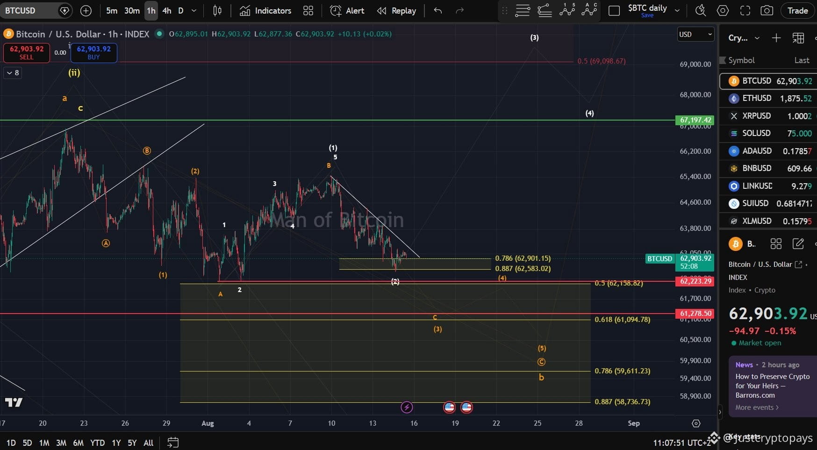
Task: Select the 4h timeframe
Action: coord(167,10)
